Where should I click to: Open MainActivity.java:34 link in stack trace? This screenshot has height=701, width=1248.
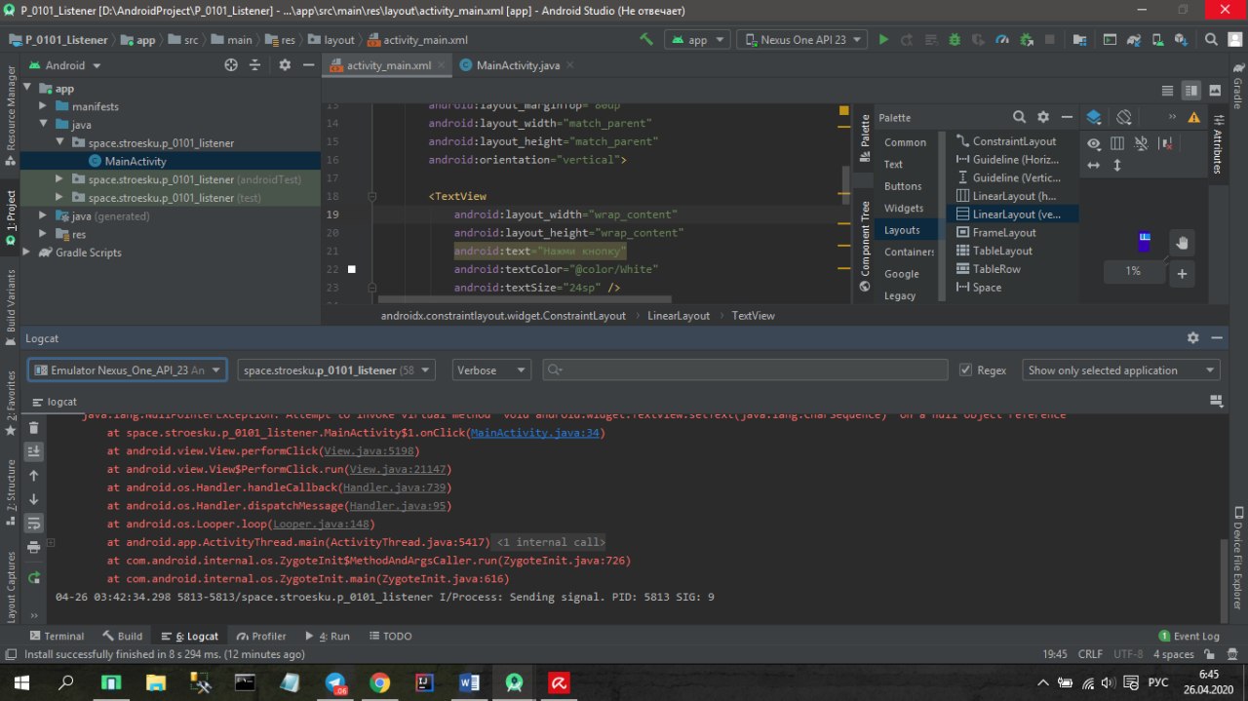coord(535,433)
